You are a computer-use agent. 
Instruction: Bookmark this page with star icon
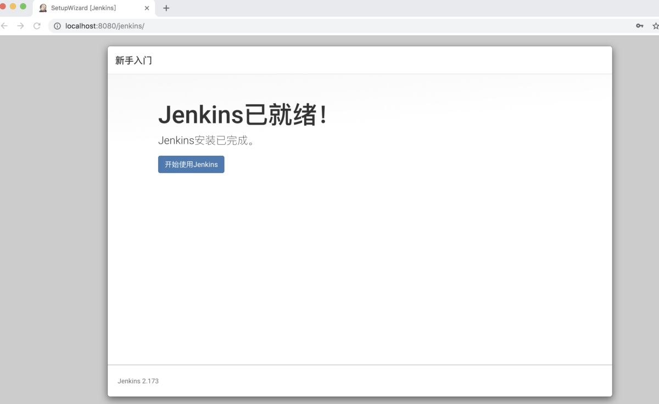click(x=655, y=26)
